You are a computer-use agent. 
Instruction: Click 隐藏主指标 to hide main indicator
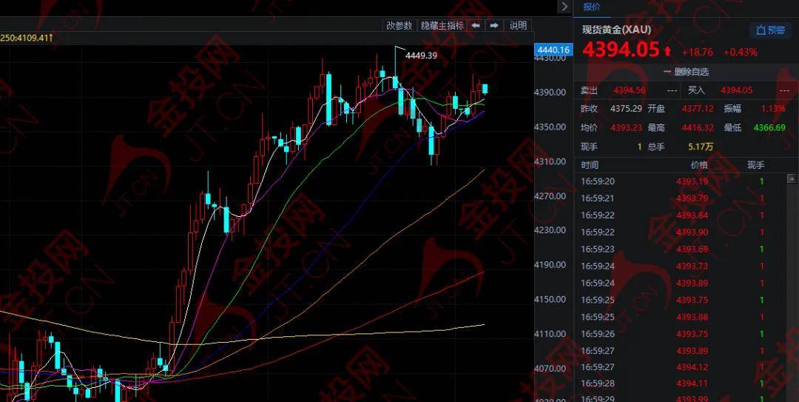pyautogui.click(x=442, y=25)
